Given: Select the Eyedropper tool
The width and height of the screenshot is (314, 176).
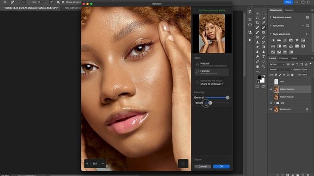Looking at the screenshot, I should (x=263, y=23).
